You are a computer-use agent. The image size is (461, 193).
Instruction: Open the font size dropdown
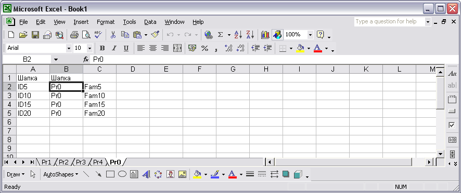pyautogui.click(x=90, y=48)
